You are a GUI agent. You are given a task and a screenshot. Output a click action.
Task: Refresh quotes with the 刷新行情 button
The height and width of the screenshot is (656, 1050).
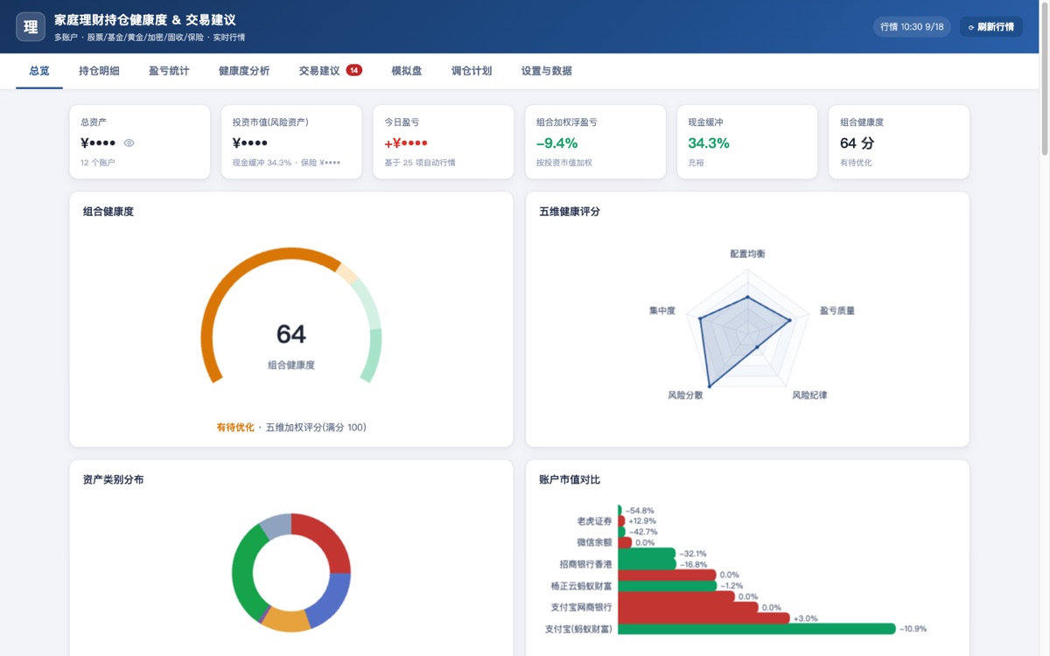click(991, 27)
